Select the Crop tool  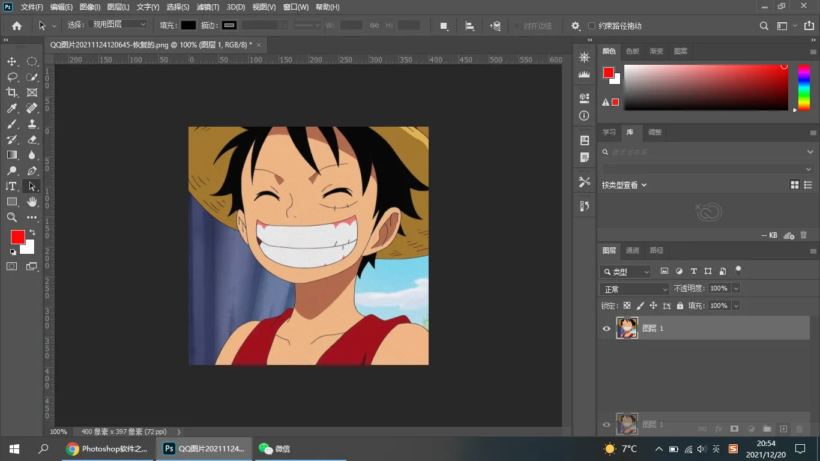pyautogui.click(x=12, y=92)
